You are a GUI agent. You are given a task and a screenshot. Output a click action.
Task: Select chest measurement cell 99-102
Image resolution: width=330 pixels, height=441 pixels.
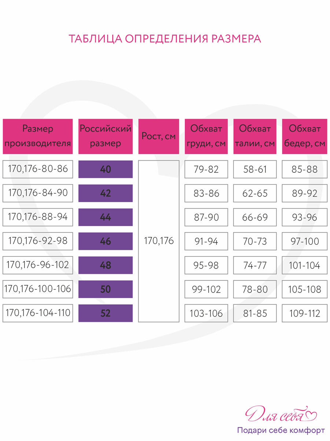[206, 290]
